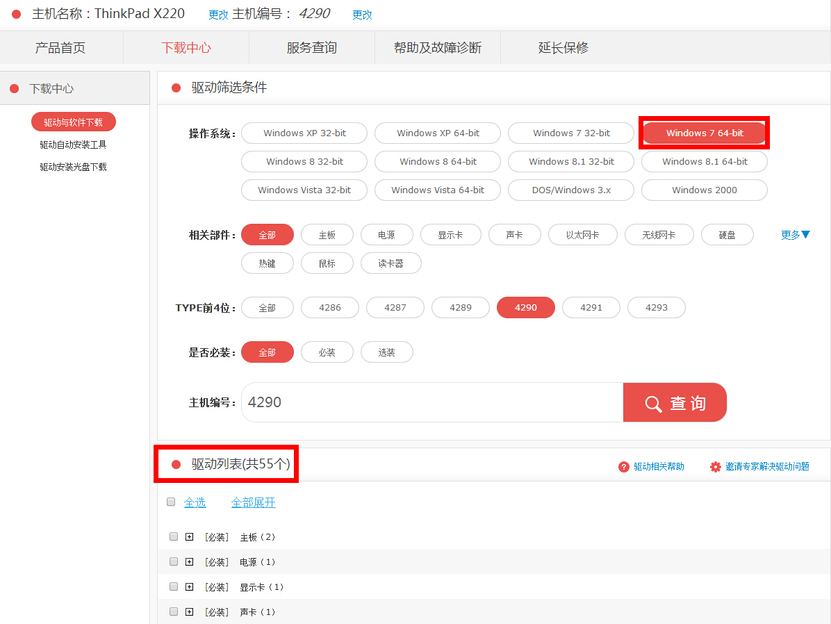
Task: Click 全部展开 link to expand all
Action: pyautogui.click(x=253, y=502)
